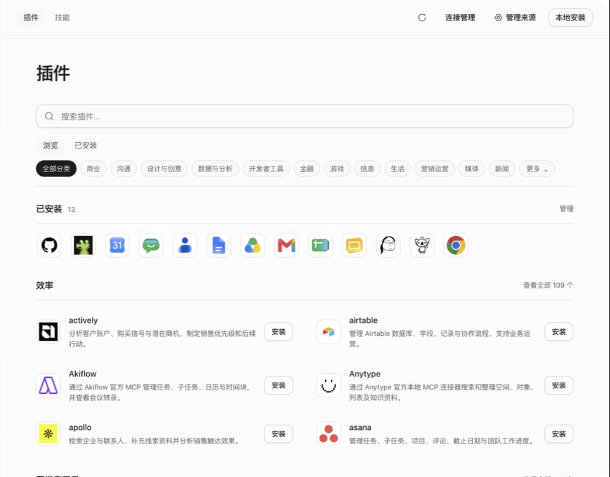
Task: Install the Anytype plugin
Action: [558, 386]
